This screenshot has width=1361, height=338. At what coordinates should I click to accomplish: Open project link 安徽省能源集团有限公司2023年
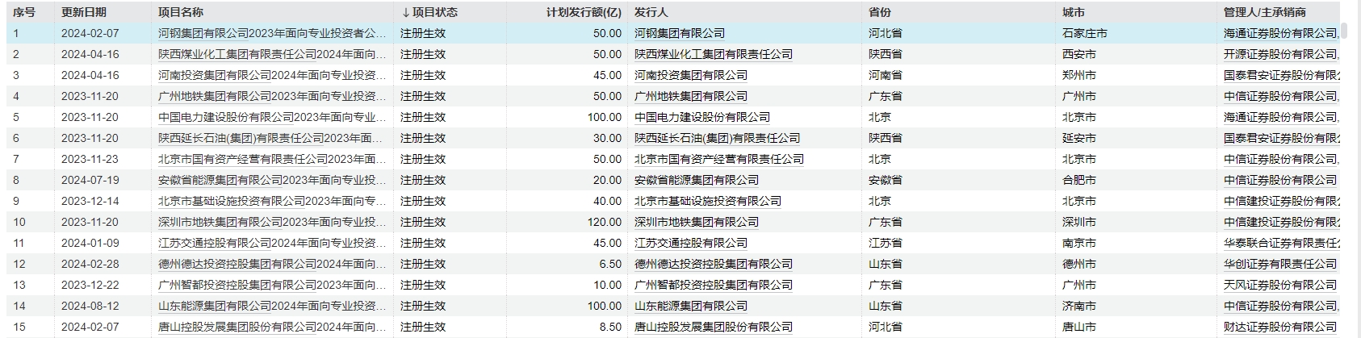point(273,181)
